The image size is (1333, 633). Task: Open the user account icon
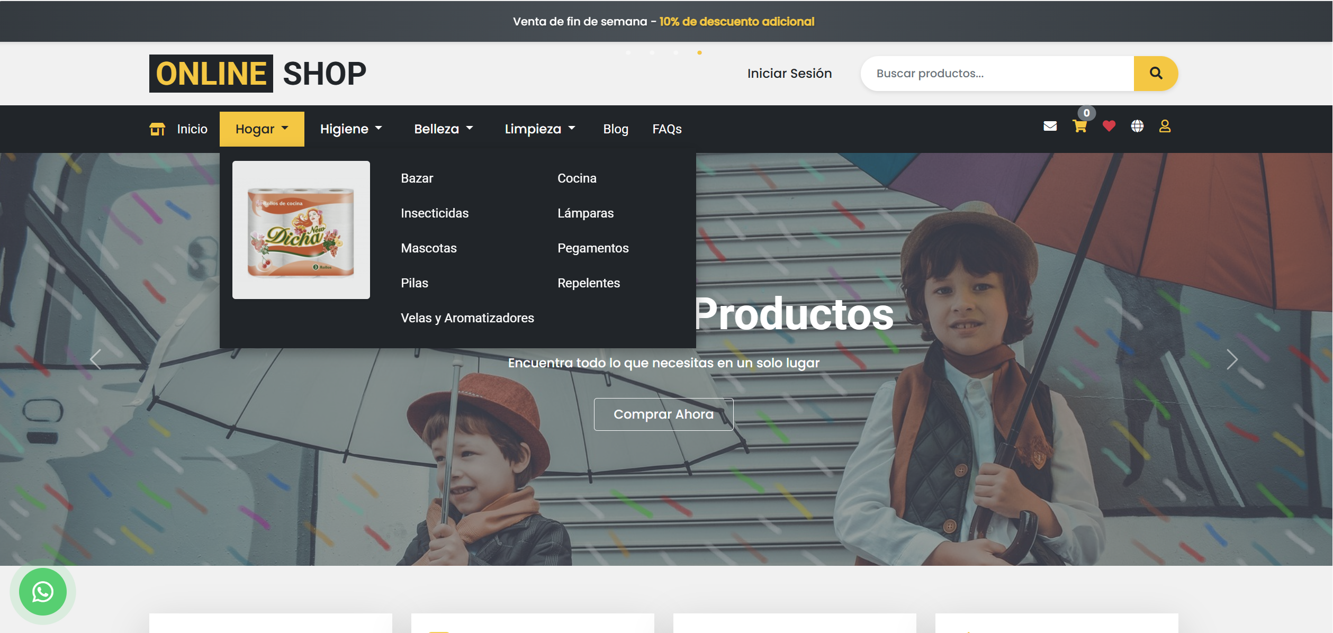click(1165, 126)
